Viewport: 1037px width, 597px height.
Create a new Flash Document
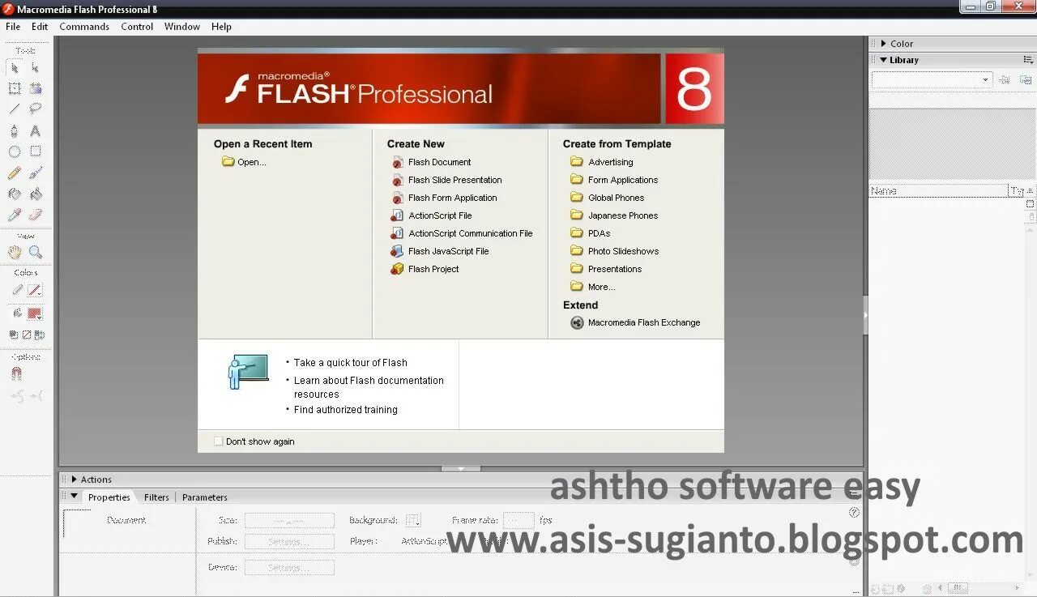(431, 162)
